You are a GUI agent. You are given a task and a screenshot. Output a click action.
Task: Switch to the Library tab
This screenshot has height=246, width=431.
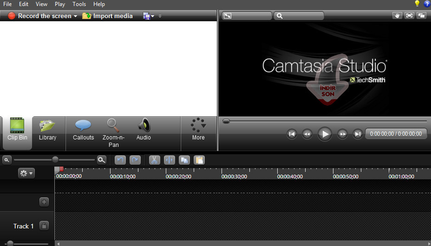tap(47, 129)
